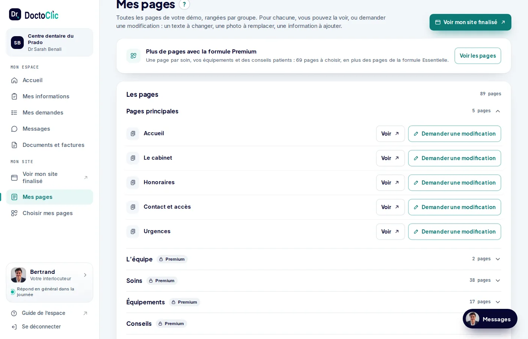Click the lock Premium badge next to L'équipe
The image size is (528, 339).
click(x=172, y=259)
